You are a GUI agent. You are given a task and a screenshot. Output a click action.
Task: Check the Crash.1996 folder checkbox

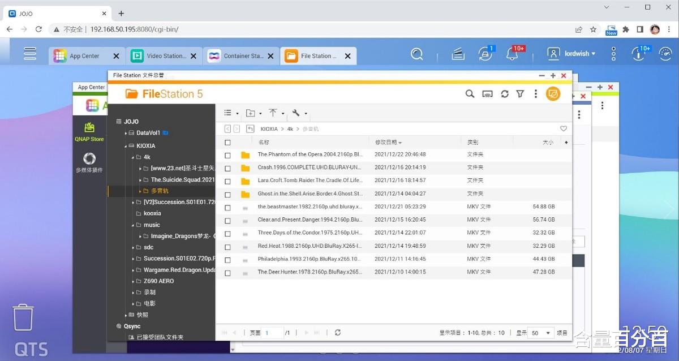click(227, 168)
